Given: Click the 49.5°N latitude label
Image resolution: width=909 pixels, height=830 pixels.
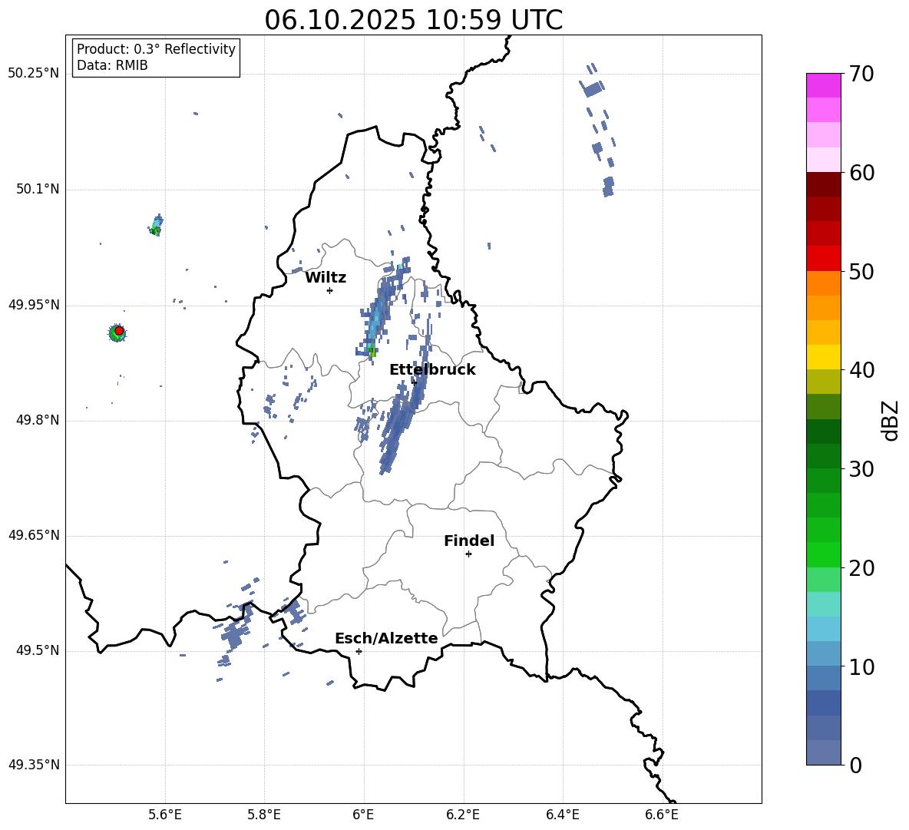Looking at the screenshot, I should tap(38, 650).
